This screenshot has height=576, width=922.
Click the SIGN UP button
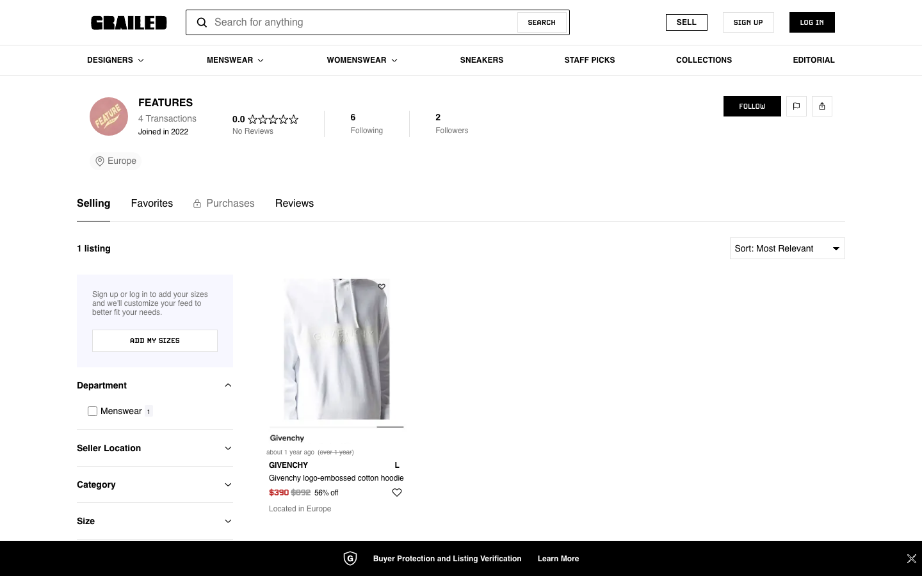pyautogui.click(x=748, y=22)
